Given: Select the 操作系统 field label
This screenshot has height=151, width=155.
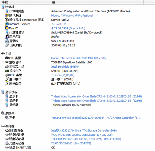Looking at the screenshot, I should (x=15, y=15).
